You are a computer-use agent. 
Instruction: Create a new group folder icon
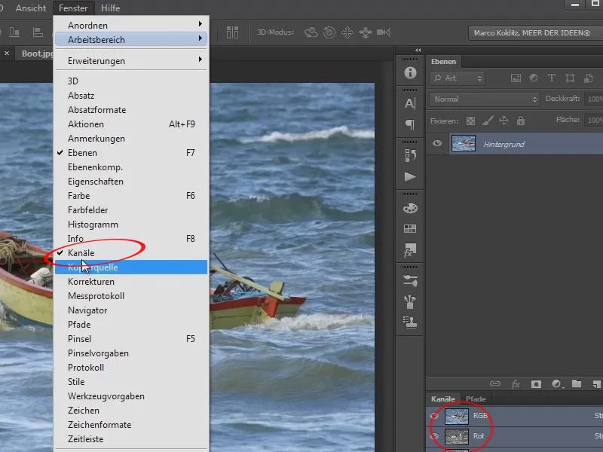coord(577,383)
